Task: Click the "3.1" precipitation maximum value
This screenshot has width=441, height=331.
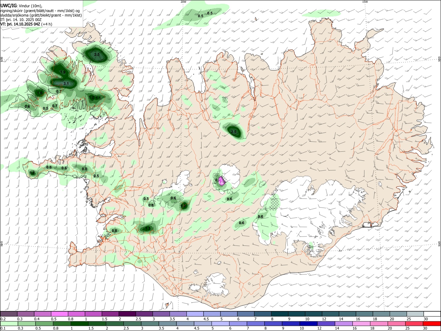Action: (66, 83)
